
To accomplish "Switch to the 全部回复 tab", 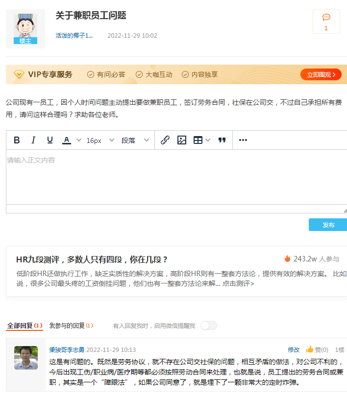I will pyautogui.click(x=25, y=326).
